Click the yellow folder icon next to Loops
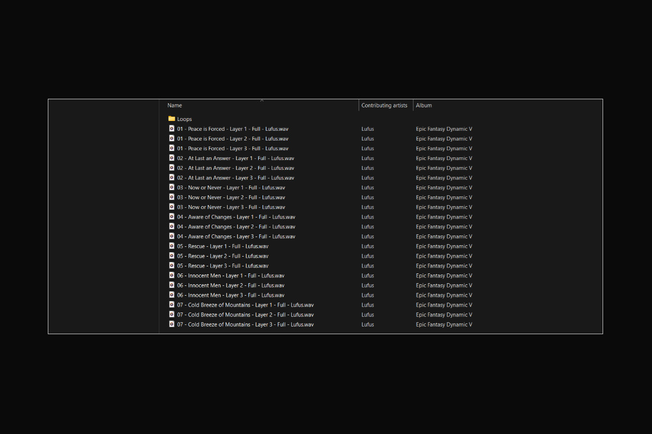 [x=171, y=119]
